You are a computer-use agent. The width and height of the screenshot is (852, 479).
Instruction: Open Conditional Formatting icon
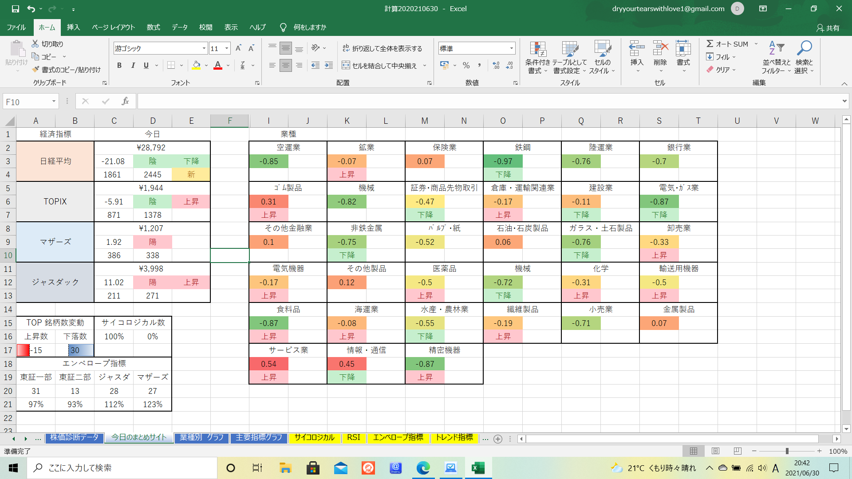tap(537, 50)
